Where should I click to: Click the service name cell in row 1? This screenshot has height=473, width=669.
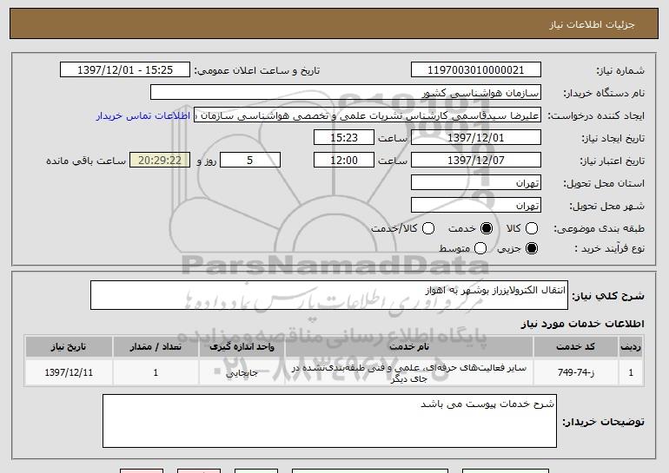(409, 372)
